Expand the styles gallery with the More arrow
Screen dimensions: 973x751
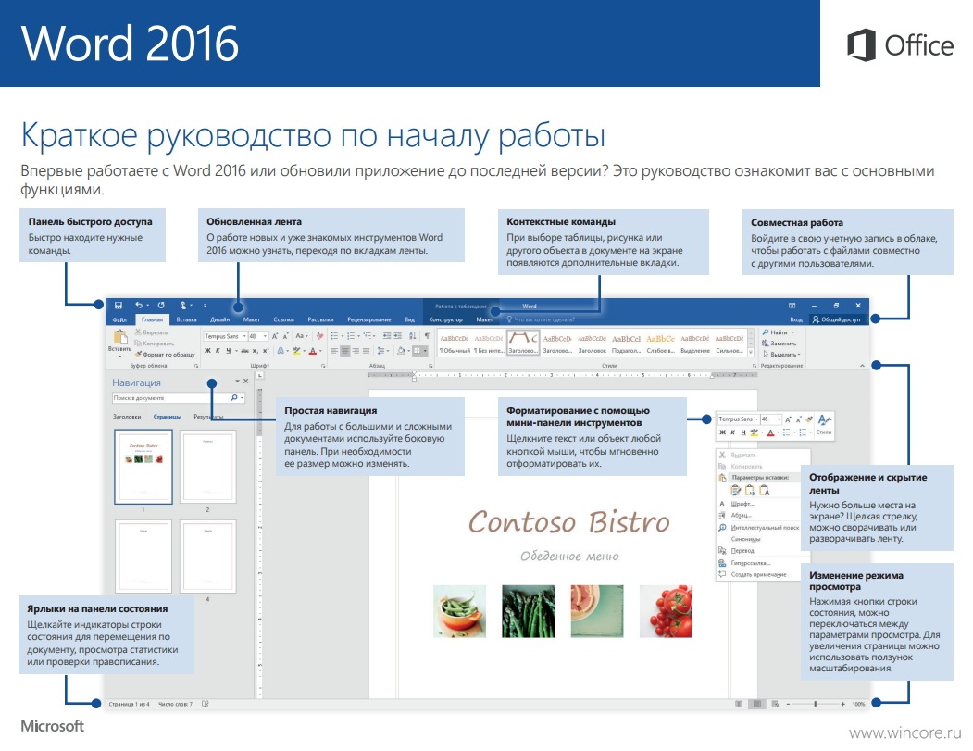(x=750, y=353)
